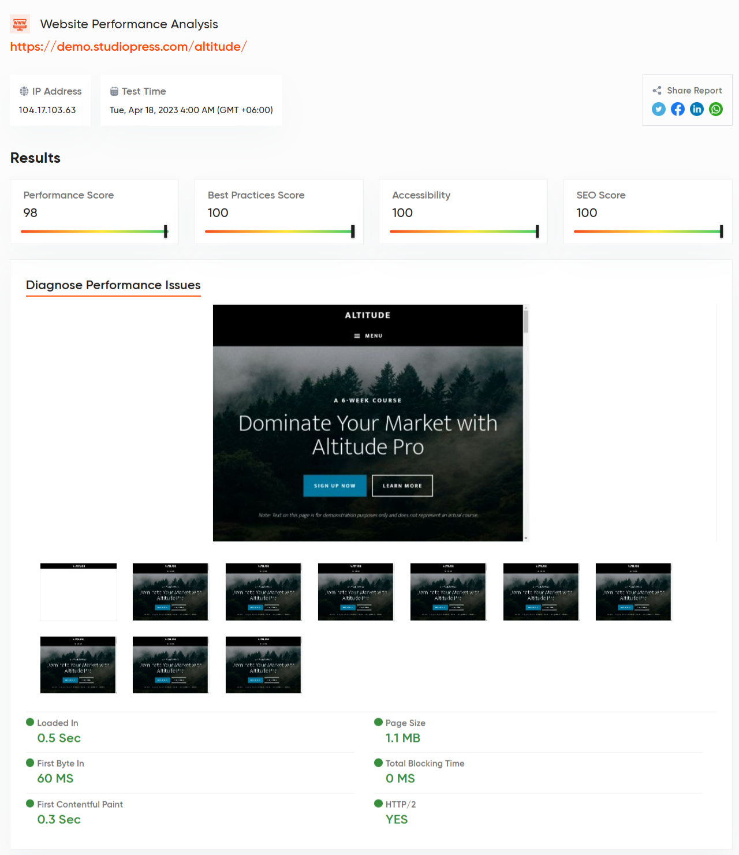The width and height of the screenshot is (739, 855).
Task: Click First Byte In value 60 MS
Action: click(55, 779)
